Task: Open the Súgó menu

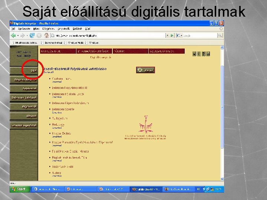Action: click(88, 29)
